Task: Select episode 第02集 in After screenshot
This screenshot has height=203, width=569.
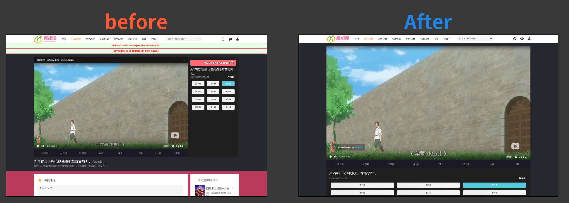Action: pyautogui.click(x=428, y=185)
